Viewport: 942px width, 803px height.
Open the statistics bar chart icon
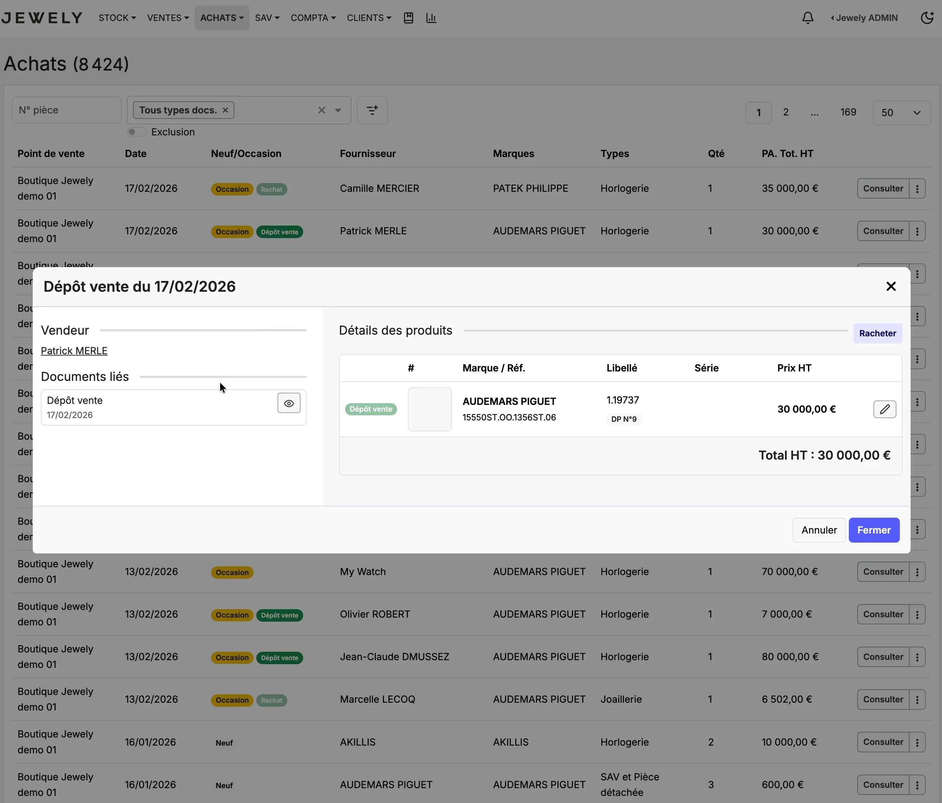click(x=431, y=18)
